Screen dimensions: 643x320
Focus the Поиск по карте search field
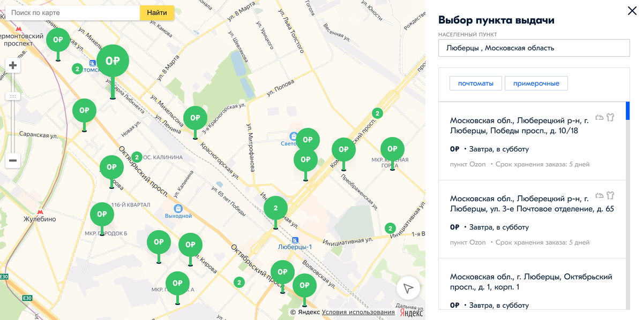click(x=73, y=12)
